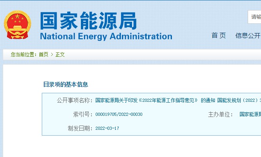Click the 索引号 label
This screenshot has height=157, width=261.
pyautogui.click(x=83, y=114)
